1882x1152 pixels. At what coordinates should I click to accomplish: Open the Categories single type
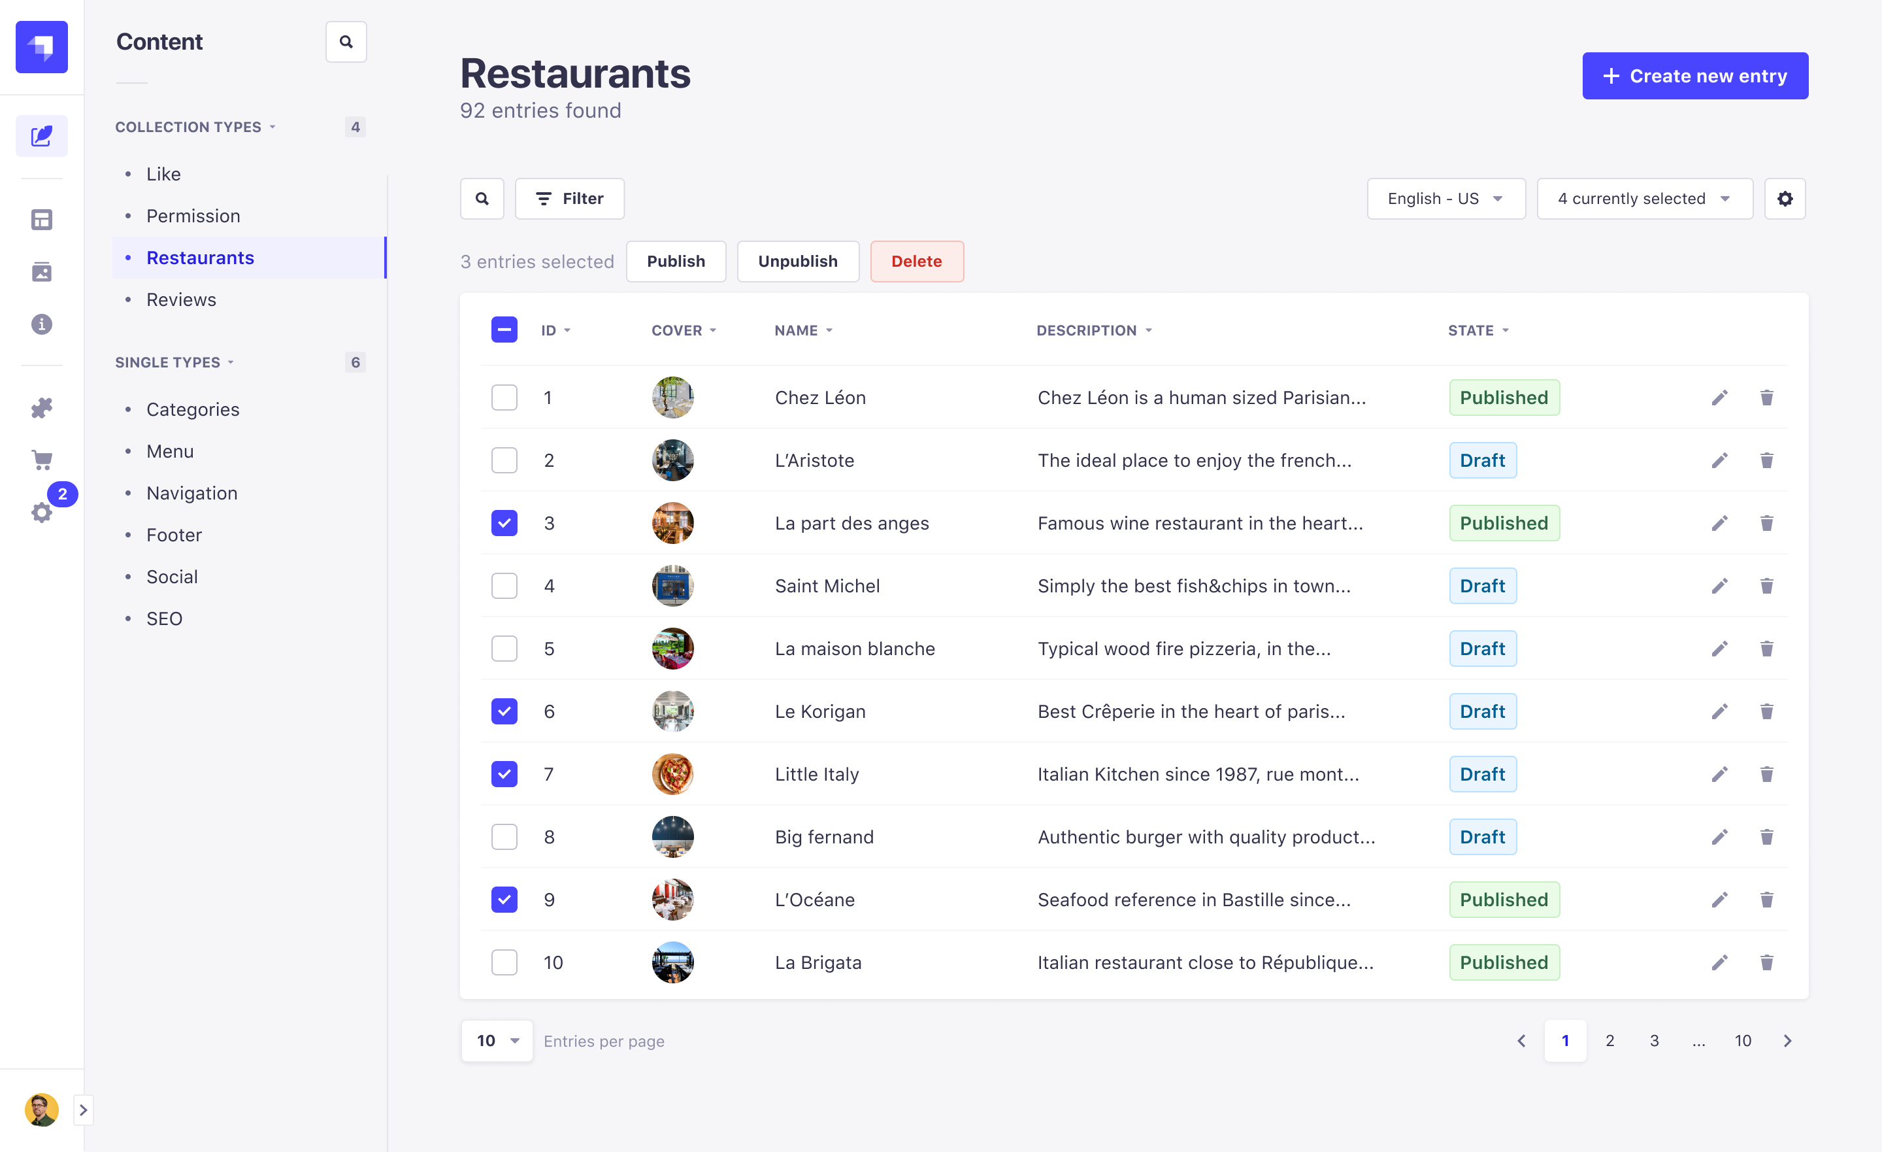192,409
